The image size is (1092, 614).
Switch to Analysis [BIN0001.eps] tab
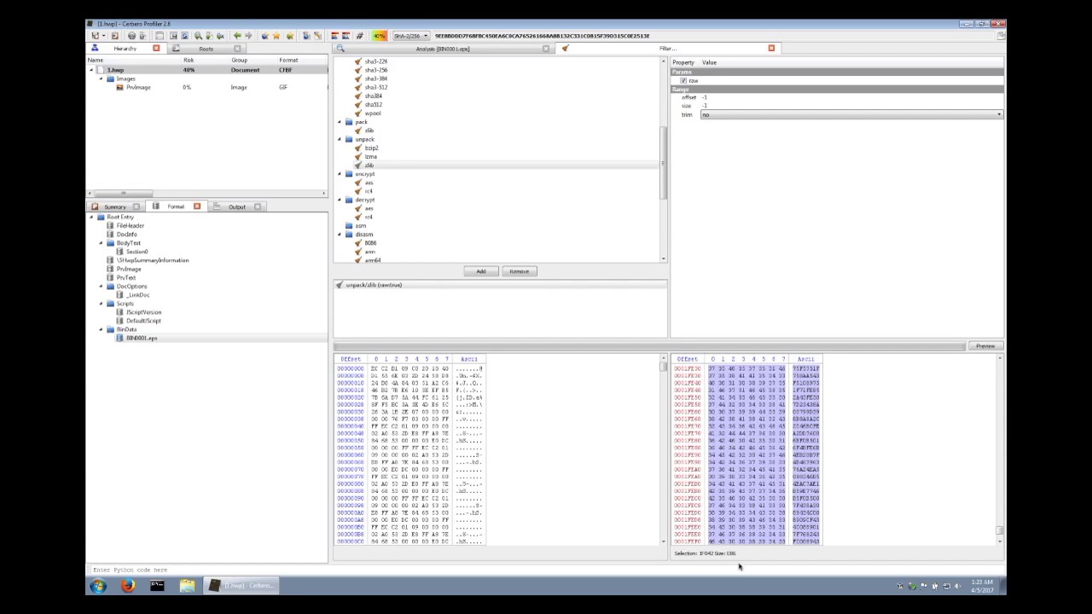coord(442,49)
